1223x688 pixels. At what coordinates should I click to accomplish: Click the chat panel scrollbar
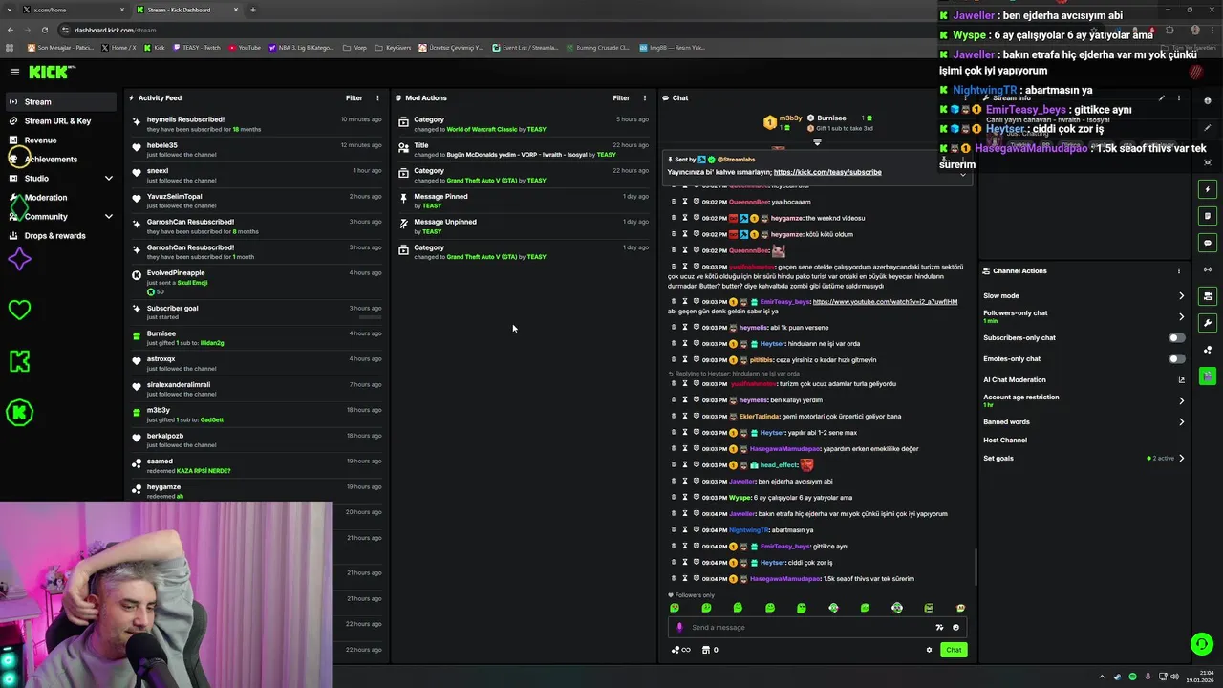[x=975, y=568]
